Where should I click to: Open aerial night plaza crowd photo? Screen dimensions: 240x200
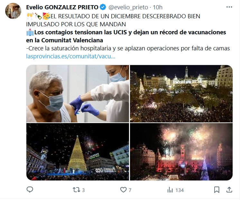[181, 94]
